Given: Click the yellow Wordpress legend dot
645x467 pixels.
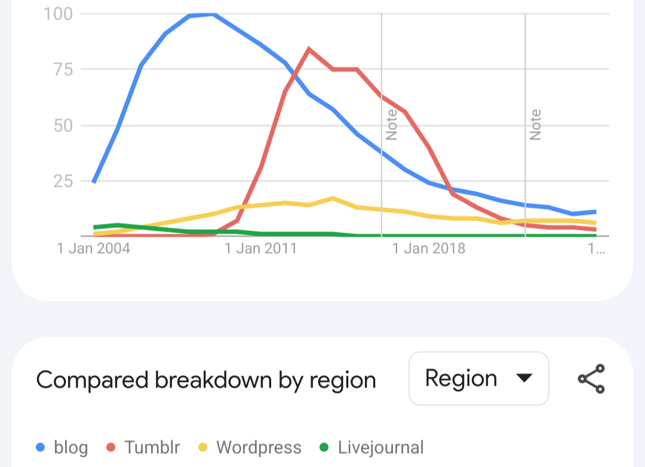Looking at the screenshot, I should [x=202, y=447].
